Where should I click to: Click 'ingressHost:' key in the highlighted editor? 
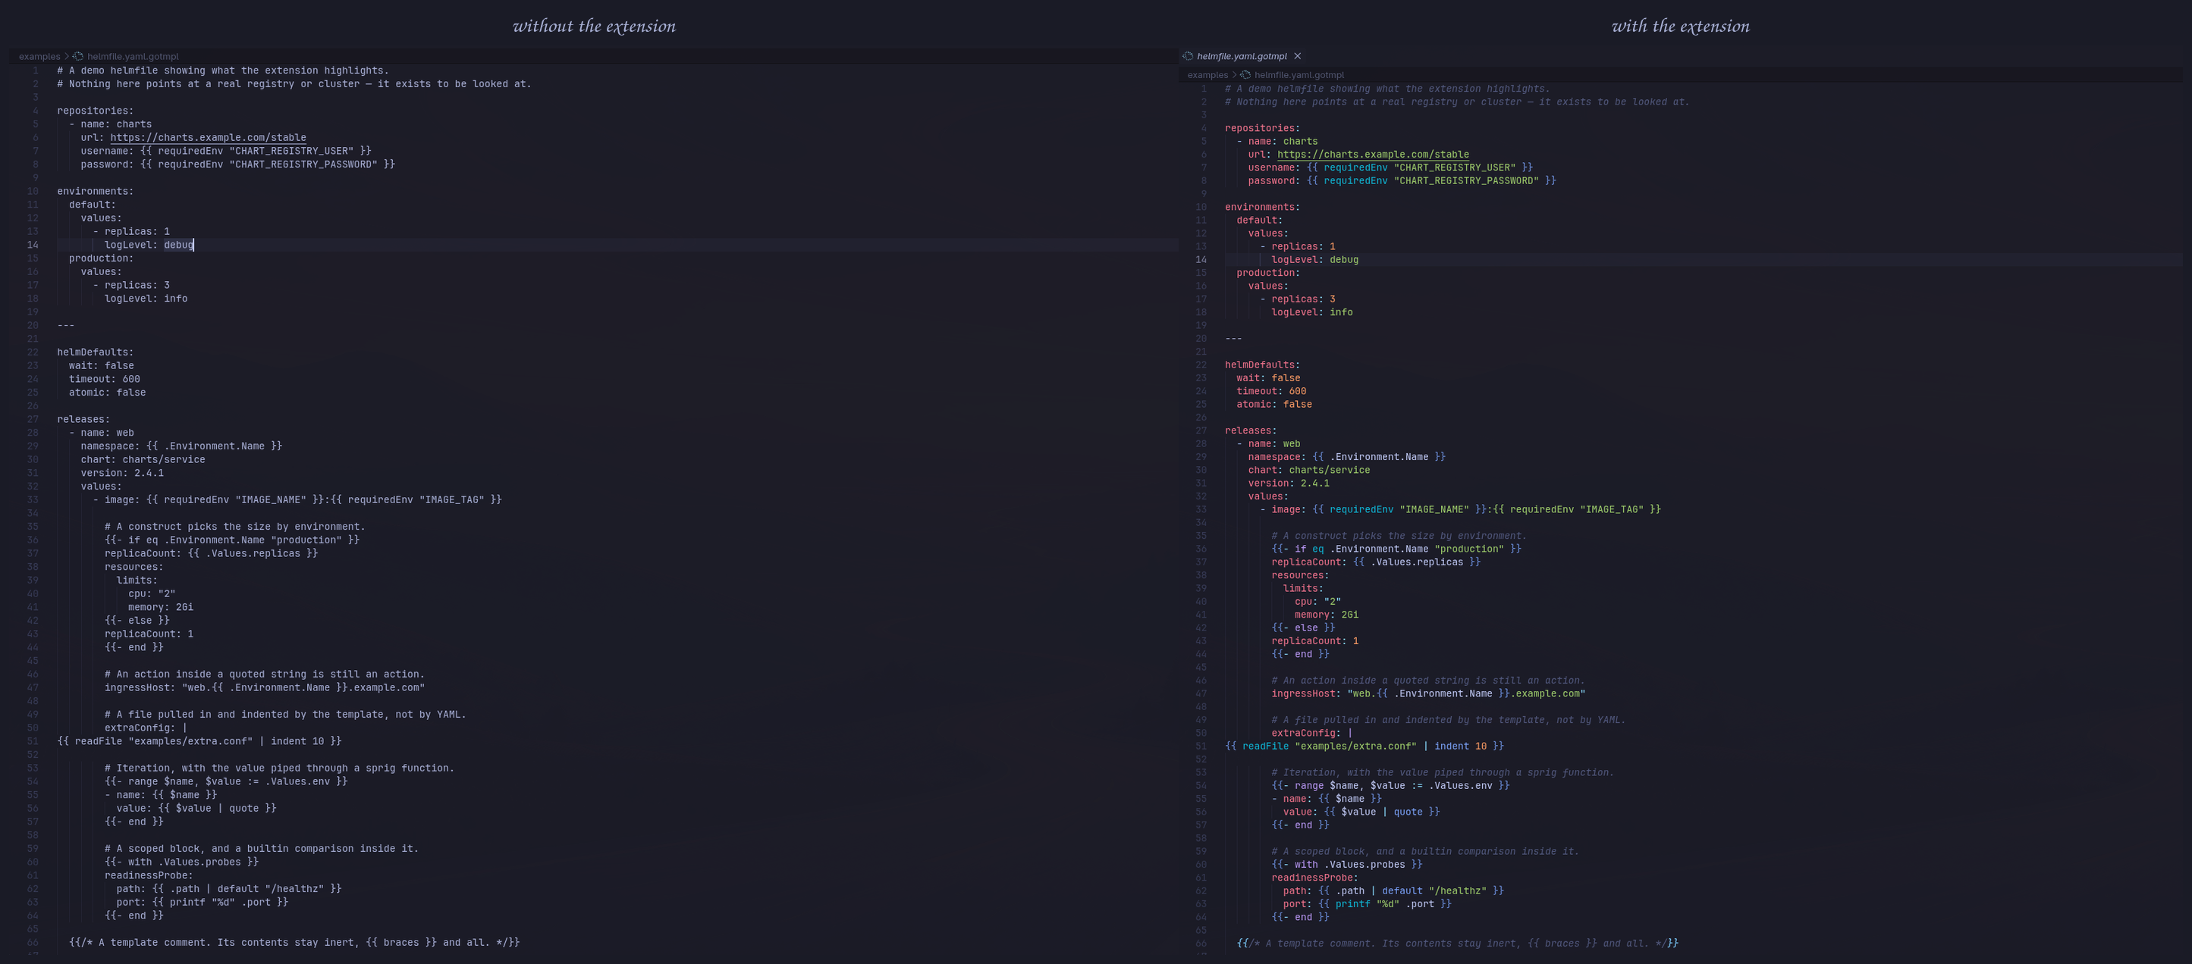click(1306, 693)
